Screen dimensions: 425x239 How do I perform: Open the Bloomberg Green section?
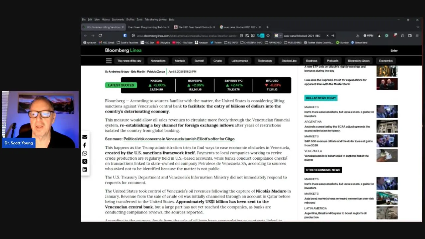click(x=359, y=61)
